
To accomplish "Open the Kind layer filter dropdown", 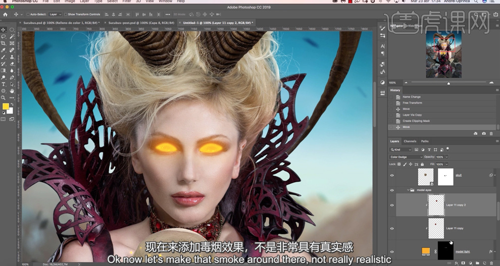I will coord(402,150).
